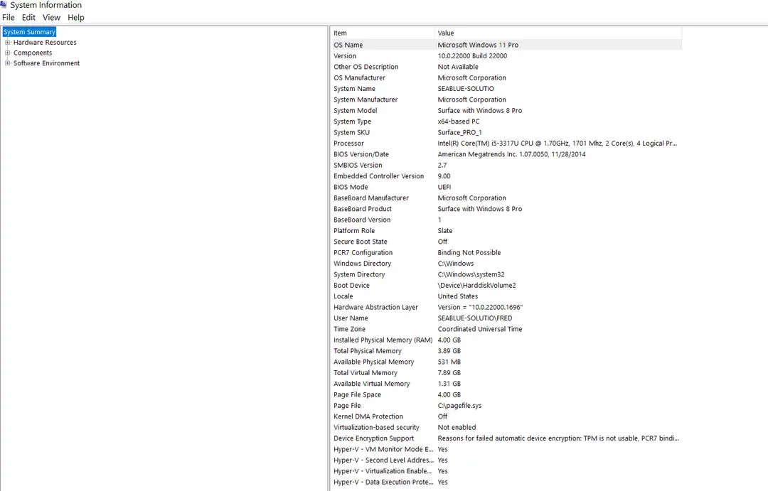Screen dimensions: 768x491
Task: Click the Version row label
Action: (345, 56)
